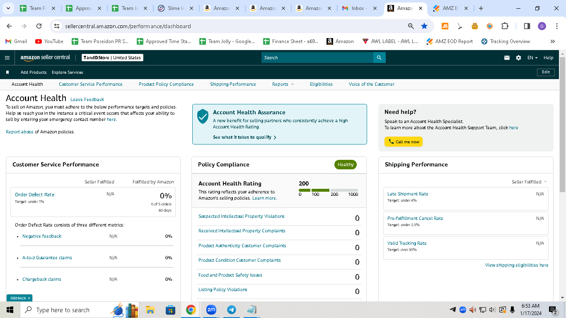Click View shipping eligibilities here
Viewport: 566px width, 318px height.
[517, 265]
